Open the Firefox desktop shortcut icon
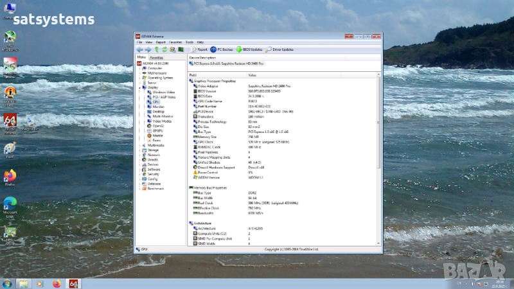 tap(10, 177)
